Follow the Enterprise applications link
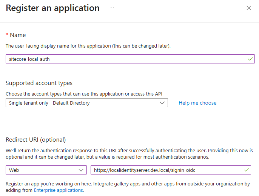Image resolution: width=259 pixels, height=196 pixels. (58, 190)
